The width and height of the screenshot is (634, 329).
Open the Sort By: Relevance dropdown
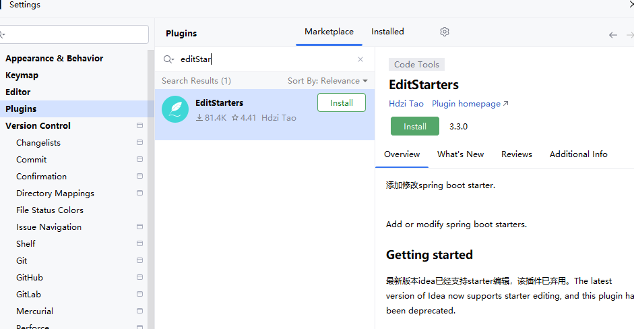click(x=327, y=81)
